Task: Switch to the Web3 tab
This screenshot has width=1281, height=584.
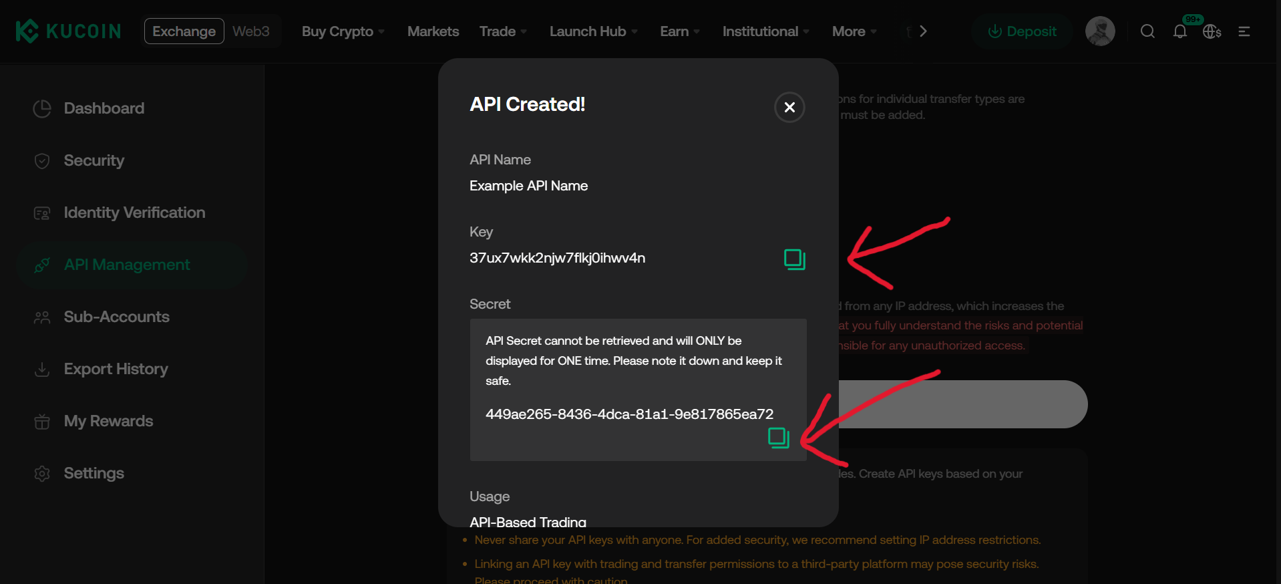Action: (251, 31)
